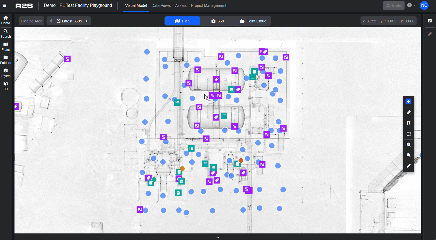Image resolution: width=436 pixels, height=240 pixels.
Task: Expand the bottom panel chevron
Action: point(218,237)
